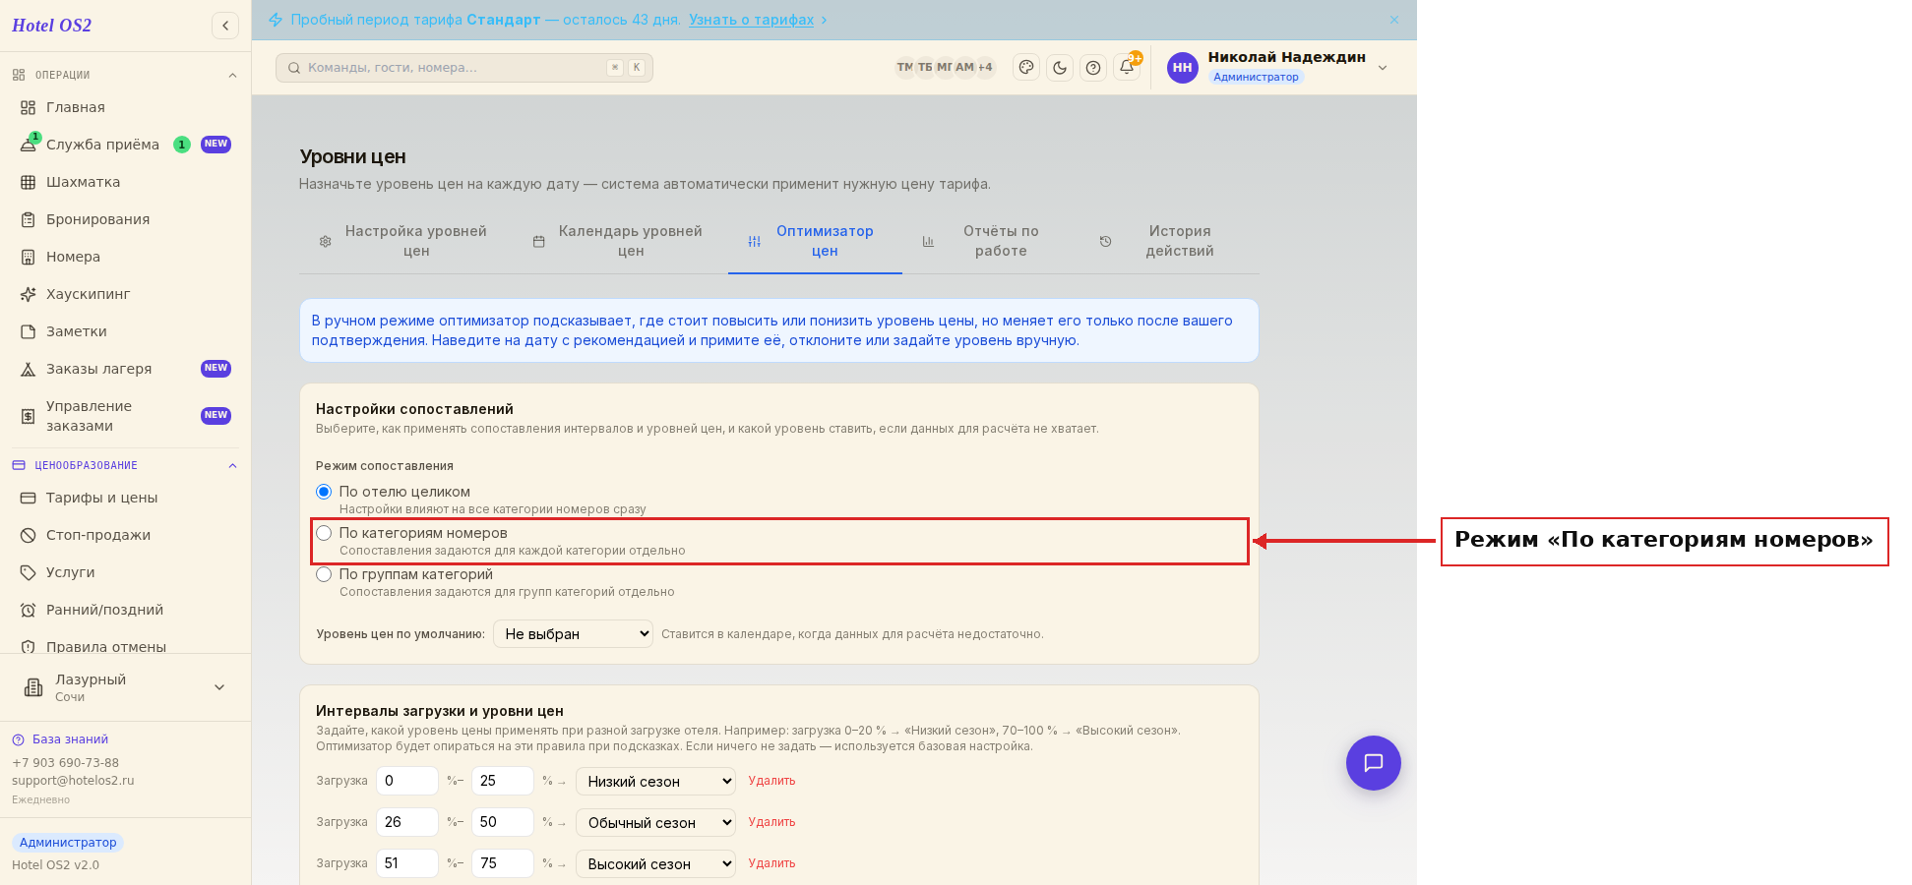This screenshot has width=1912, height=885.
Task: Click the search field for commands
Action: (x=464, y=68)
